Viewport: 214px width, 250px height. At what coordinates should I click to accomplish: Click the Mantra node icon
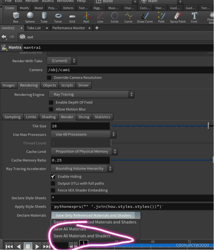pos(4,47)
